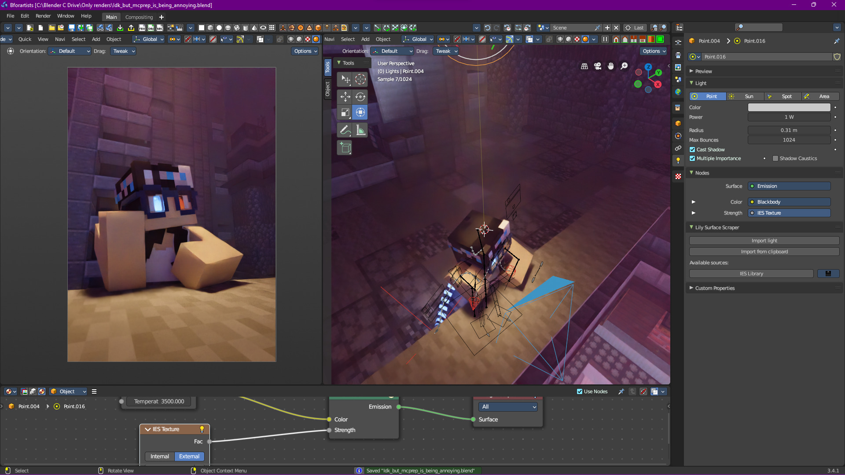Toggle the Use Nodes checkbox

point(580,391)
